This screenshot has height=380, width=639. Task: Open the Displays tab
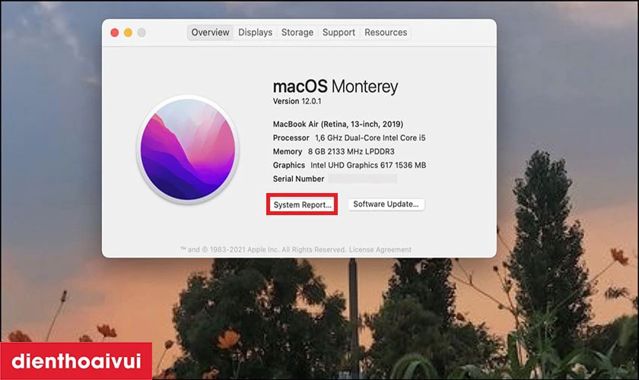click(x=255, y=32)
